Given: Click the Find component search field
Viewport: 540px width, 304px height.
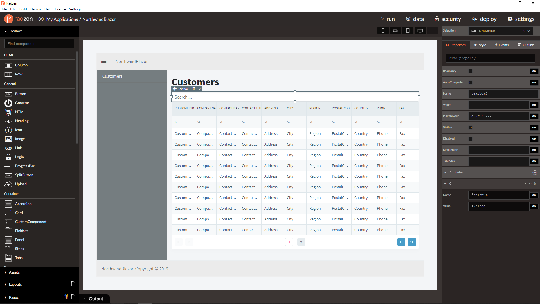Looking at the screenshot, I should pyautogui.click(x=39, y=44).
